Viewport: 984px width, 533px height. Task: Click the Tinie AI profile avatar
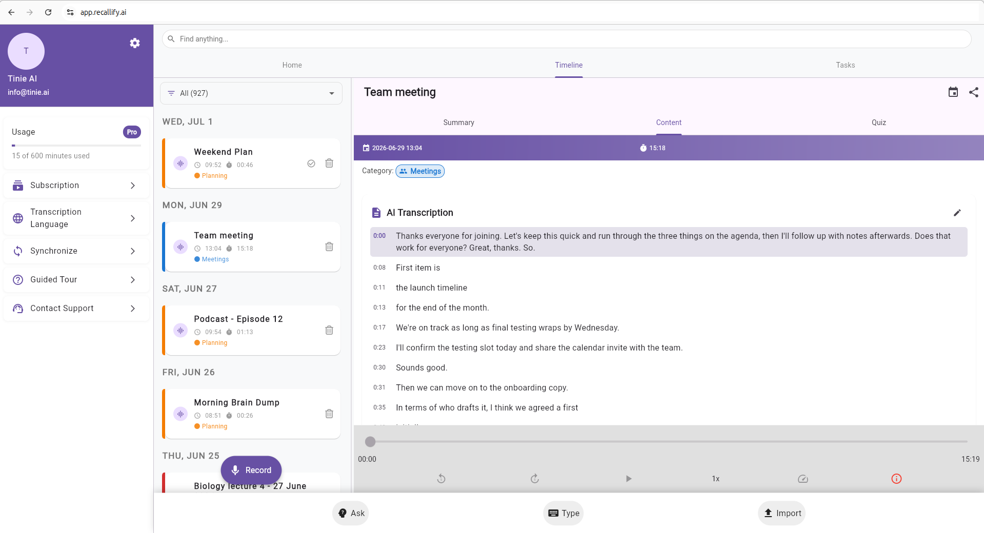point(26,51)
